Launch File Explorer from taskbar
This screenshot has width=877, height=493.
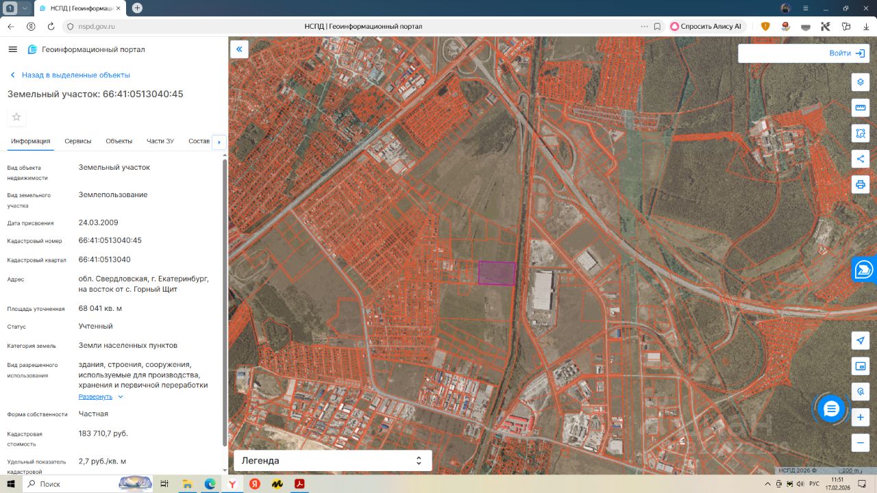coord(187,484)
